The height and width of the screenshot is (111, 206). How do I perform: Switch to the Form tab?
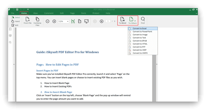[83, 13]
